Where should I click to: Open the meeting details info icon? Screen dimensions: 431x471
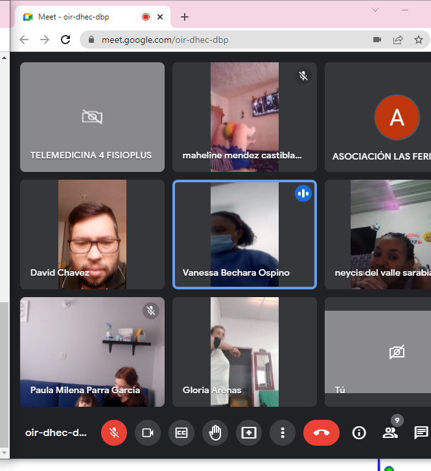(358, 433)
